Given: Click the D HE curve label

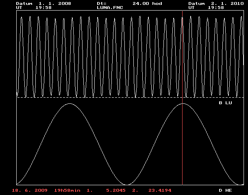Looking at the screenshot, I should coord(225,190).
